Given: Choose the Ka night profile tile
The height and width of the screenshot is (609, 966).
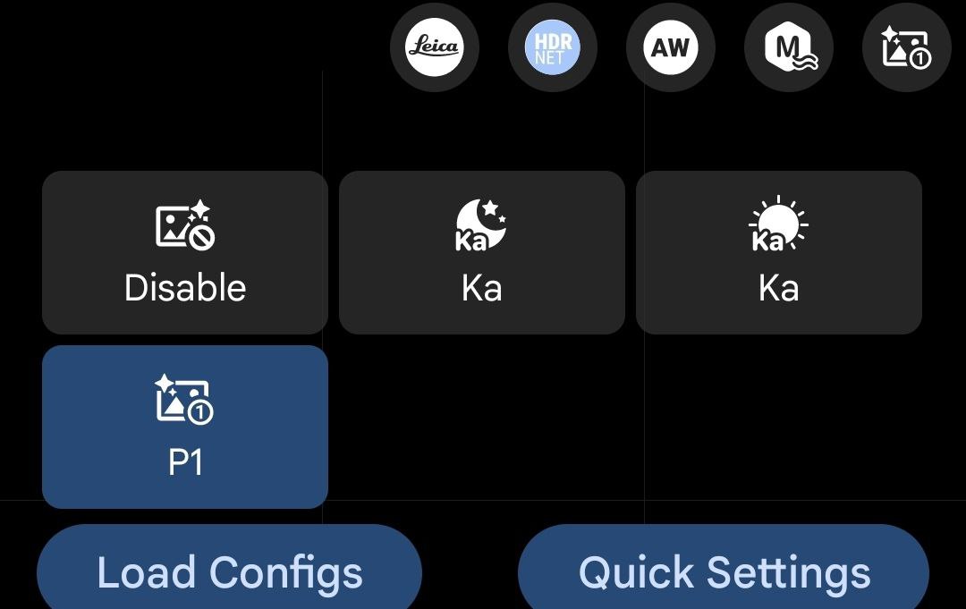Looking at the screenshot, I should point(482,252).
